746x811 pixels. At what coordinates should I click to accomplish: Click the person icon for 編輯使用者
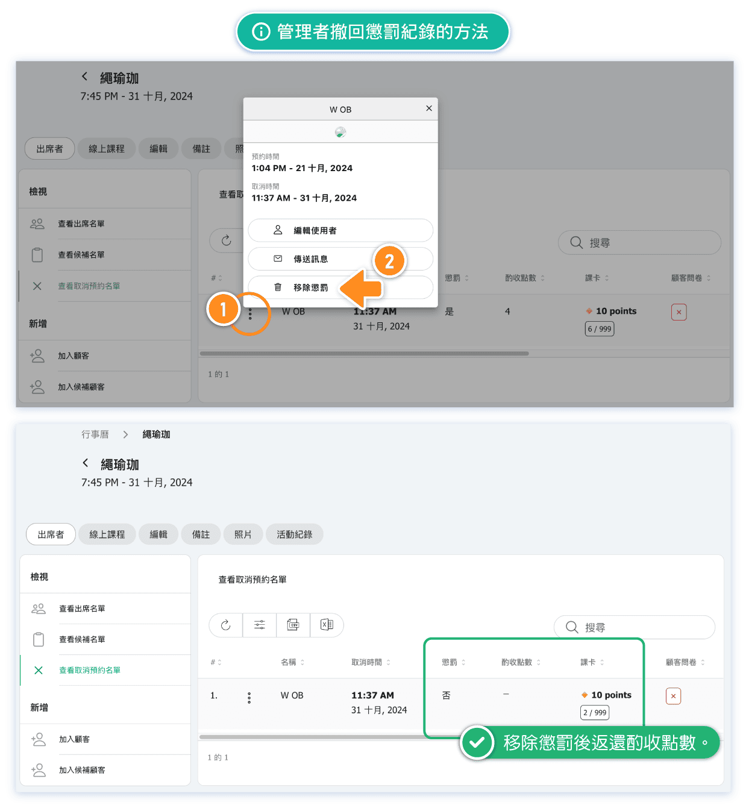[x=278, y=230]
